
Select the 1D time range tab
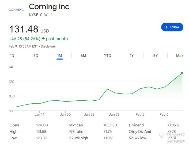click(12, 56)
